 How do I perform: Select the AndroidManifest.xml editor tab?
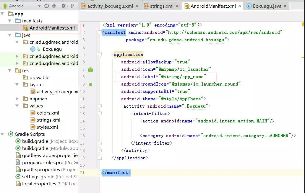coord(213,6)
